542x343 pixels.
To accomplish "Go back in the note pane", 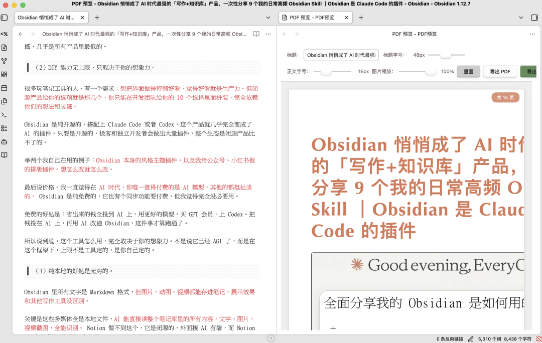I will point(21,34).
